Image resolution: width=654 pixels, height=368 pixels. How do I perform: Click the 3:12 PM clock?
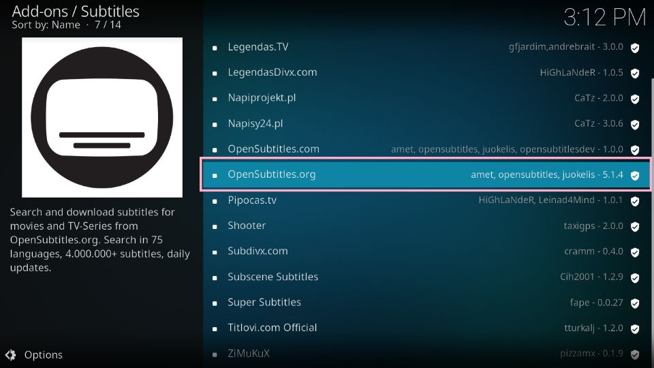pyautogui.click(x=605, y=18)
